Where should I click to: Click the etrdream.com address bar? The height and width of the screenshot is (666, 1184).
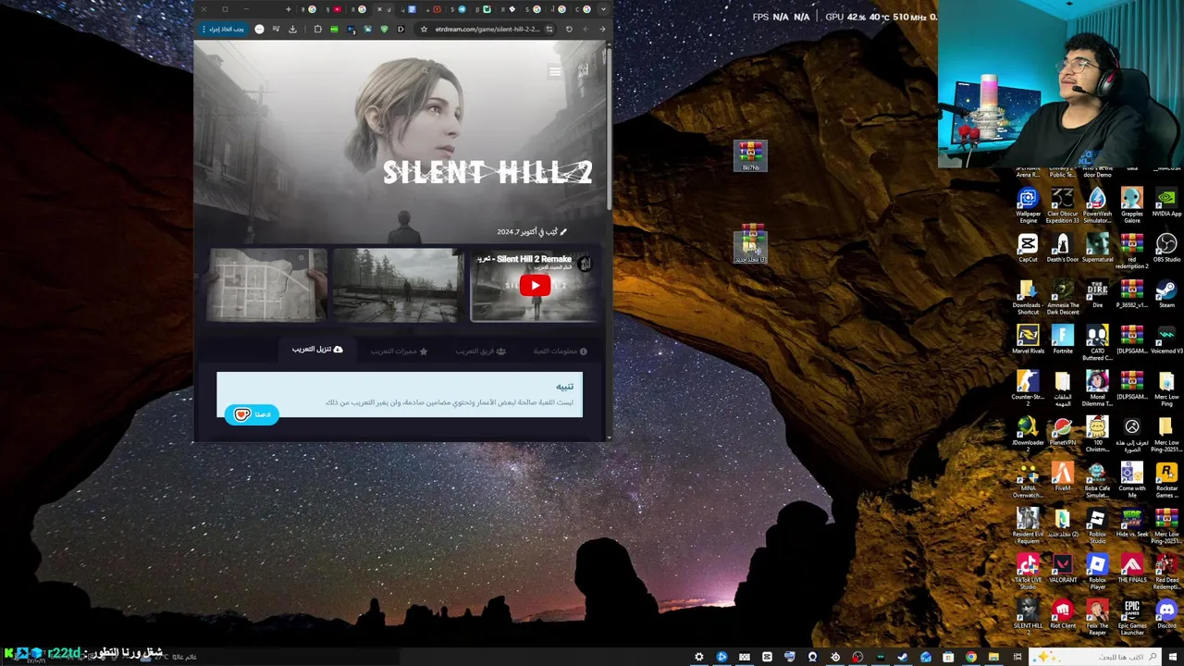coord(486,29)
